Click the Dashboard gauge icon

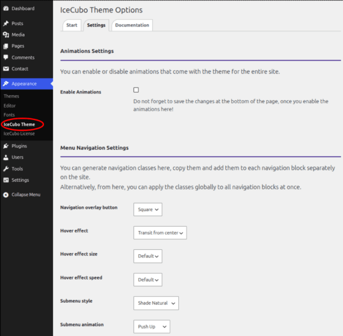[6, 9]
